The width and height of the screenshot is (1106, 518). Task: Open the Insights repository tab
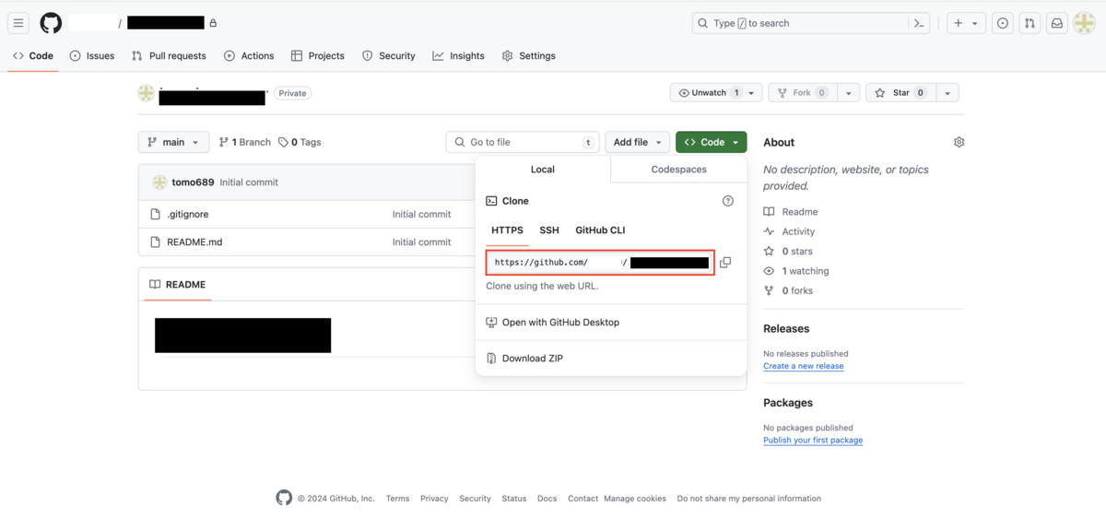[x=458, y=56]
